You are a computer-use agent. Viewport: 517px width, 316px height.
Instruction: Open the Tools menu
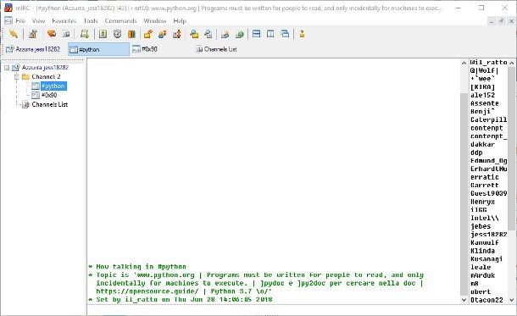point(91,21)
